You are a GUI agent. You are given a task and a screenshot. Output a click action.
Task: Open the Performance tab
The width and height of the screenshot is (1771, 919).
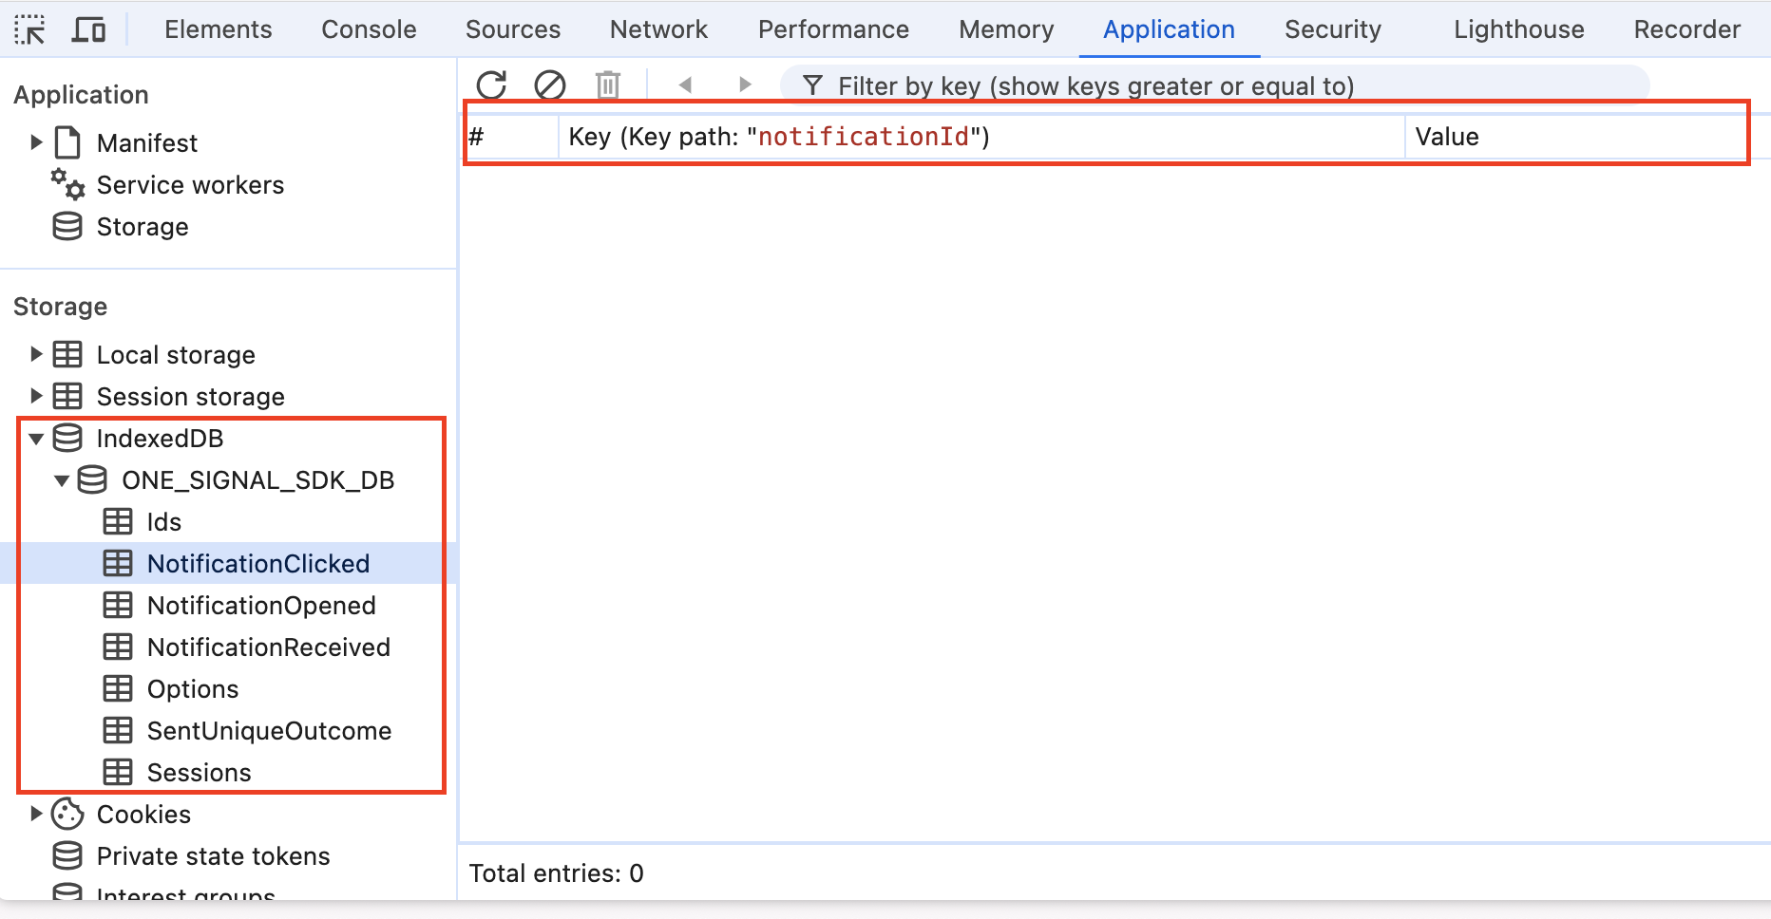point(833,29)
